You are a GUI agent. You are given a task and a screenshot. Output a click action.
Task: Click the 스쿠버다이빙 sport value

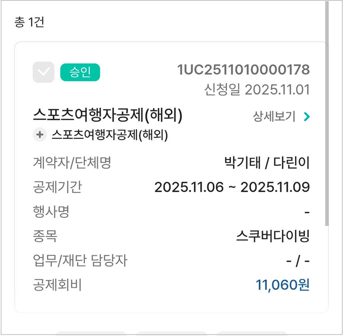[273, 236]
